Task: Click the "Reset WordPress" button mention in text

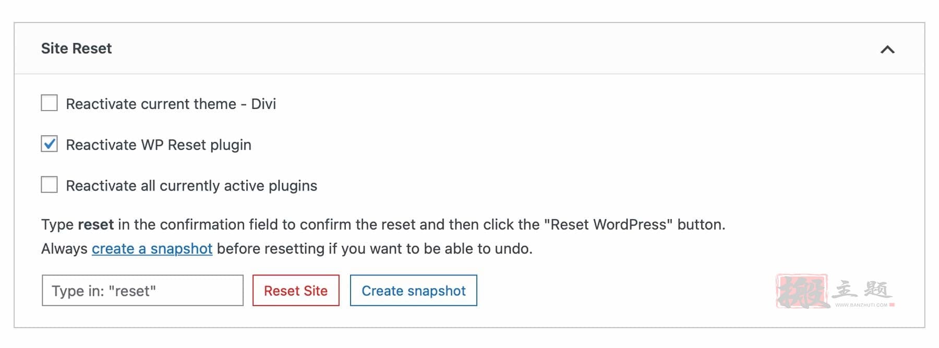Action: pyautogui.click(x=608, y=224)
